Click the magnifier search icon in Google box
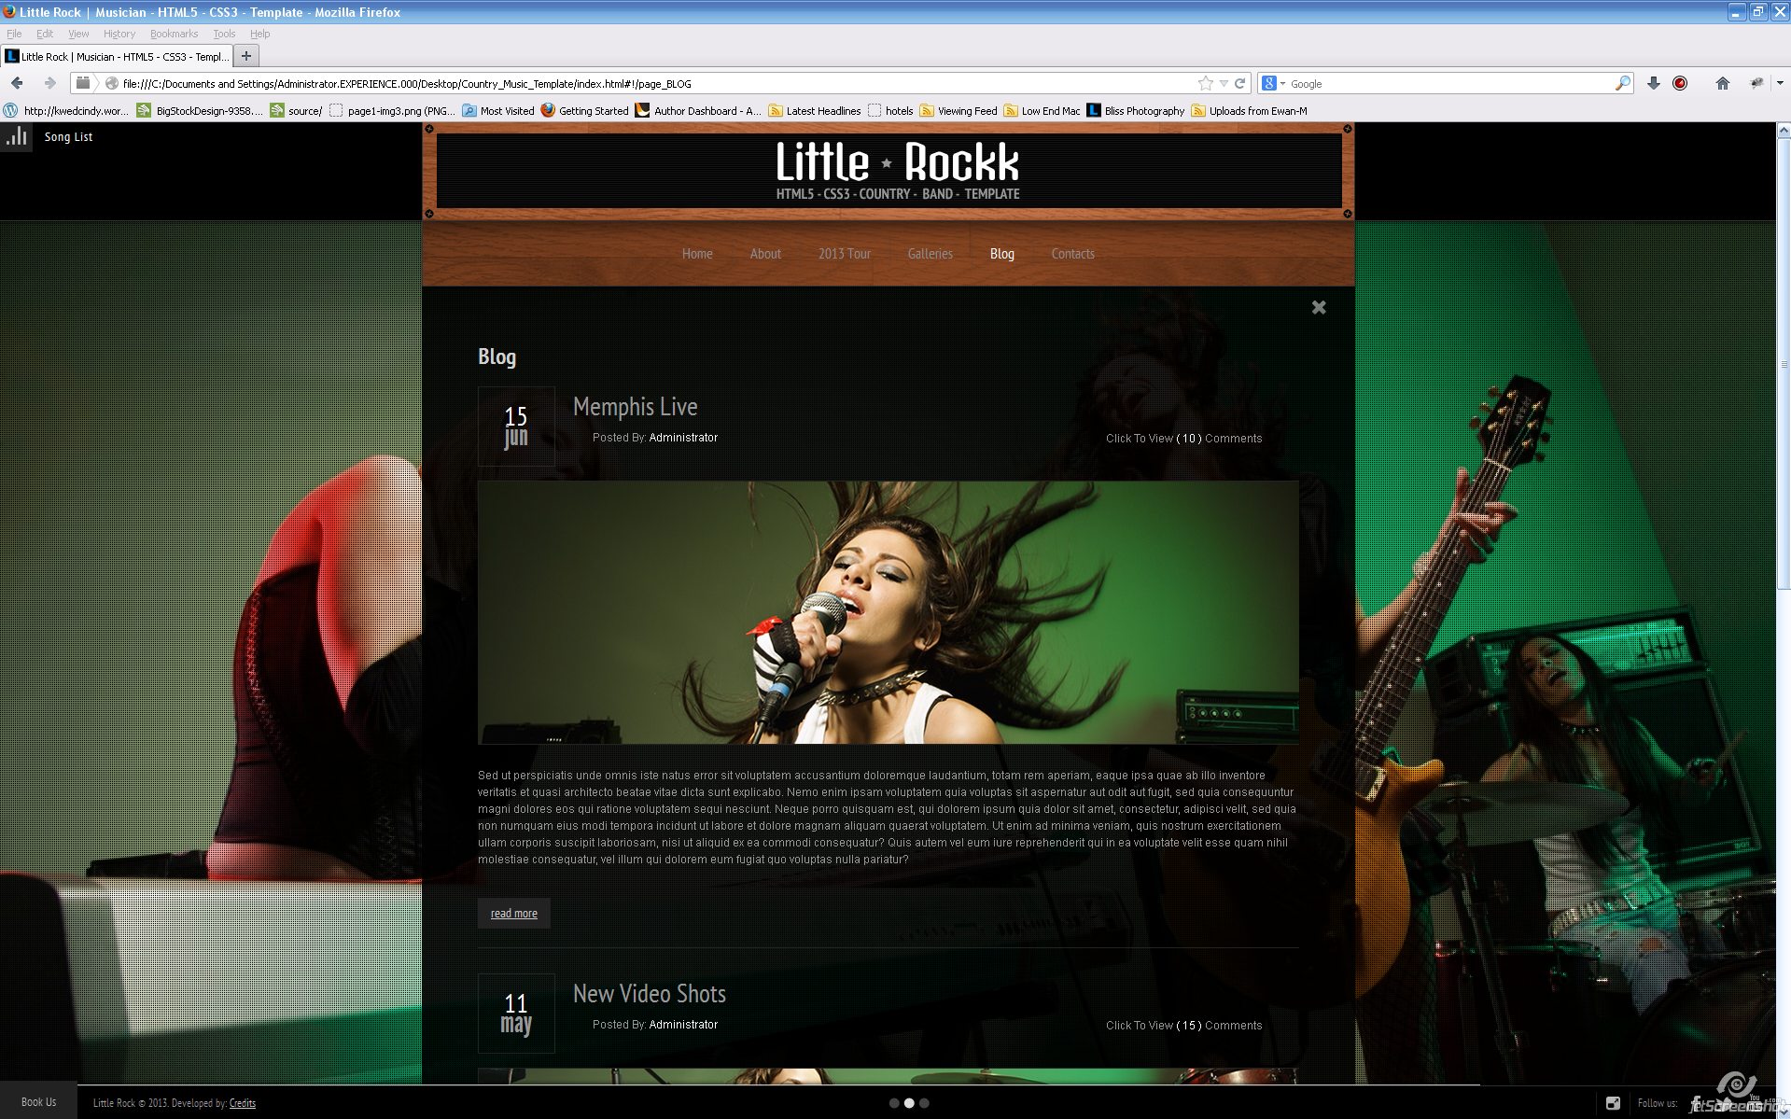Image resolution: width=1791 pixels, height=1119 pixels. pos(1623,83)
